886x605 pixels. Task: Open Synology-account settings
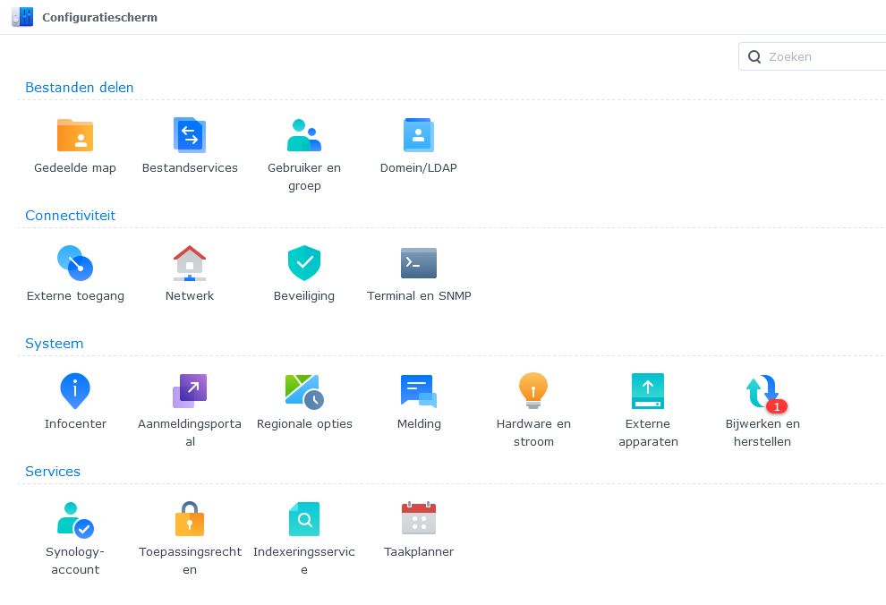click(x=75, y=520)
